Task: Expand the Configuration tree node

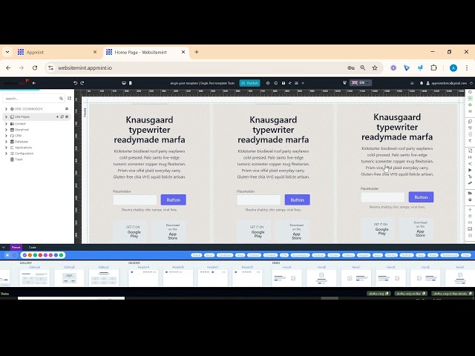Action: [6, 154]
